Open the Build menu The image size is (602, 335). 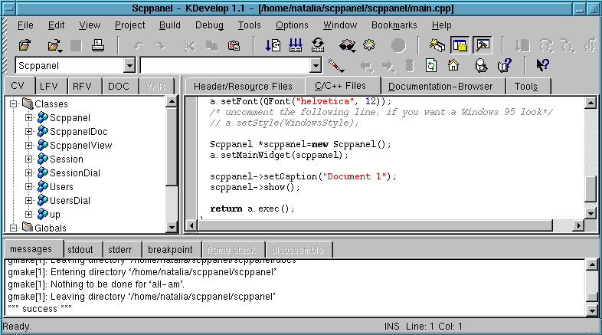coord(170,25)
